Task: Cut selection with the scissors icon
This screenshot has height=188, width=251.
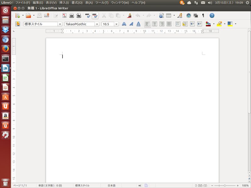Action: coord(104,15)
